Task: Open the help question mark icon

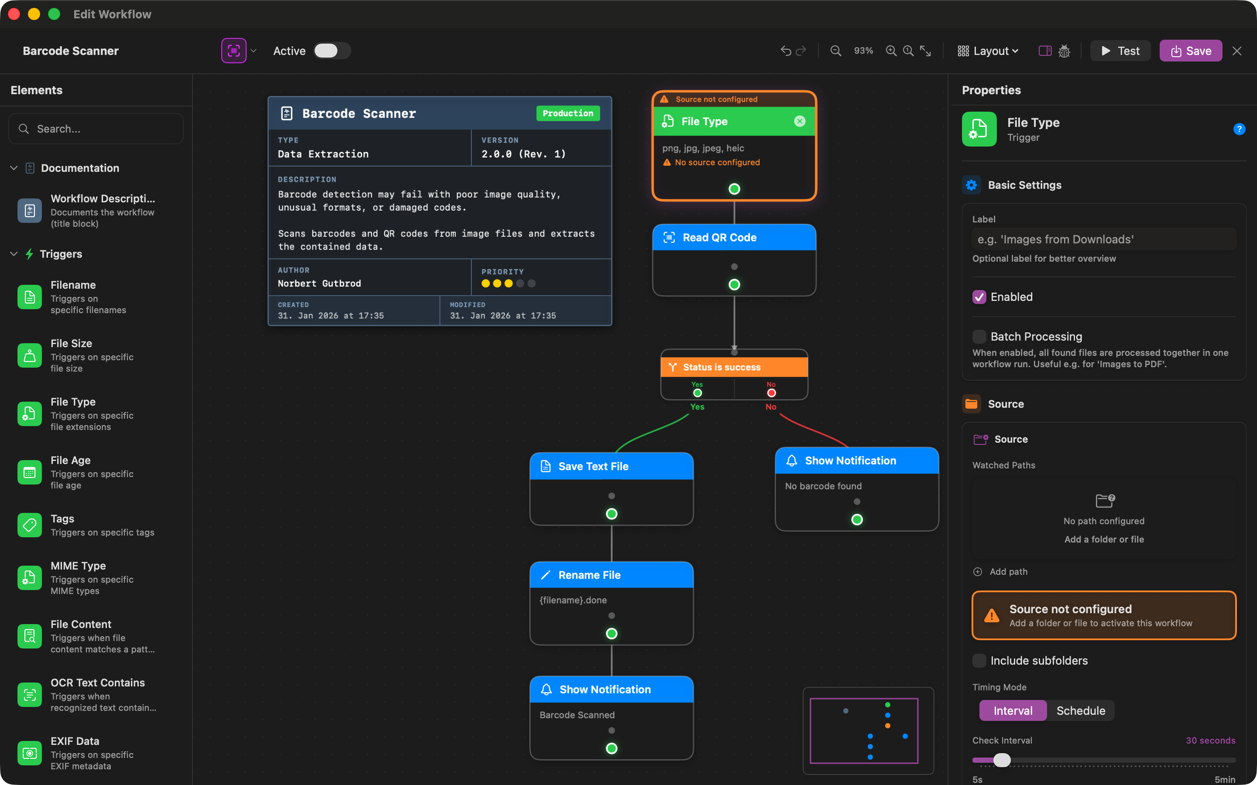Action: [1239, 129]
